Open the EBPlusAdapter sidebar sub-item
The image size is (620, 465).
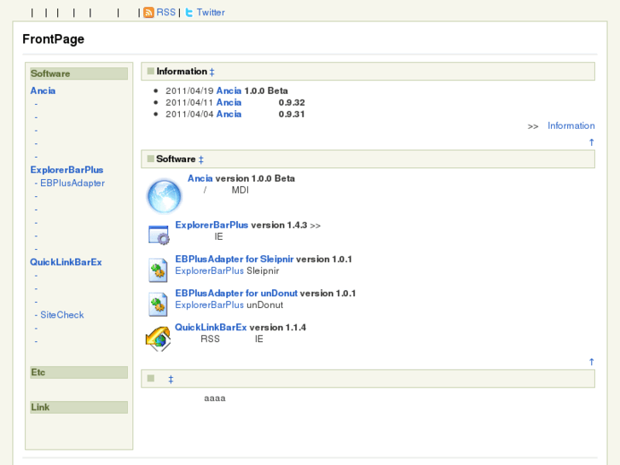(x=72, y=183)
